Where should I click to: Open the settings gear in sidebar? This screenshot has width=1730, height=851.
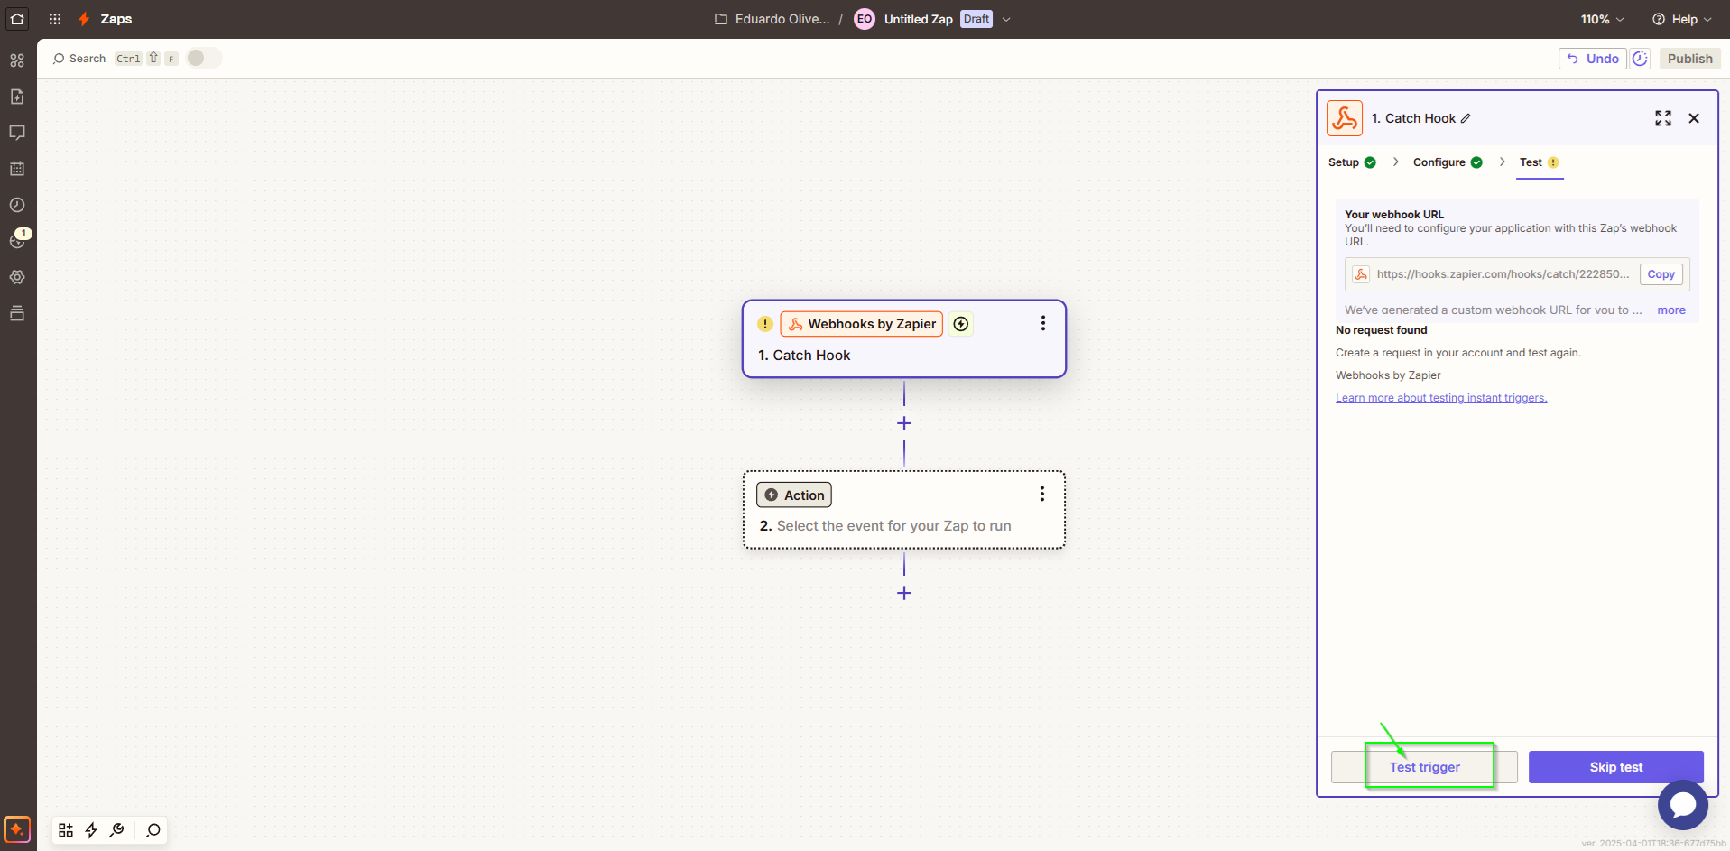(x=17, y=277)
